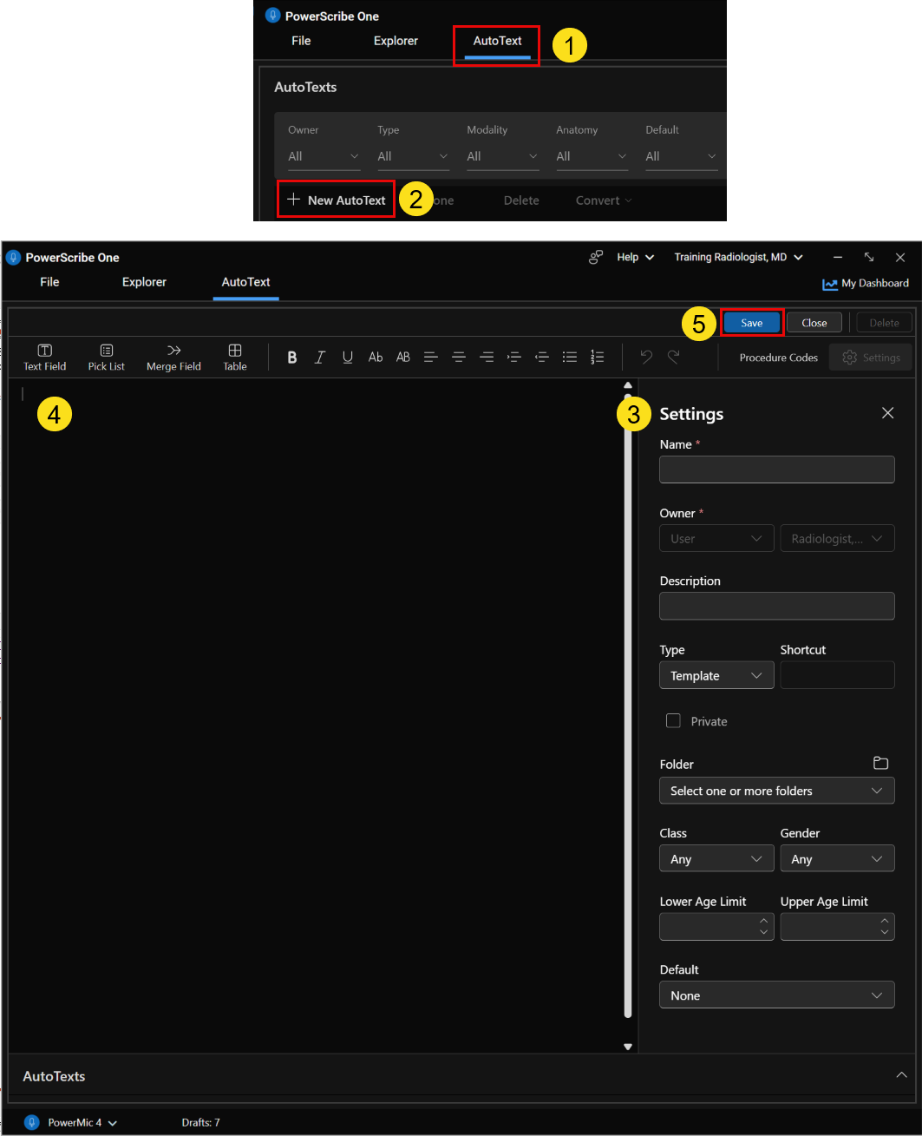Click into the Description field

(x=776, y=606)
